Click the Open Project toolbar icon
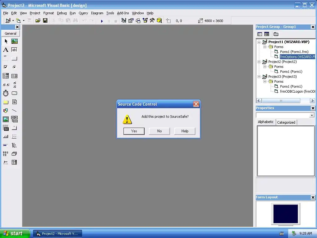317x238 pixels. [x=38, y=21]
